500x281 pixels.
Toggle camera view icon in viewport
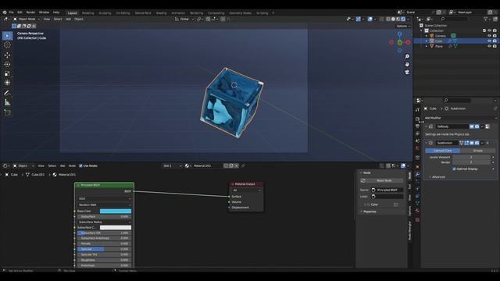(x=407, y=73)
